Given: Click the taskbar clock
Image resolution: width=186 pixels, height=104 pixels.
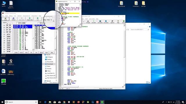Looking at the screenshot, I should tap(178, 102).
